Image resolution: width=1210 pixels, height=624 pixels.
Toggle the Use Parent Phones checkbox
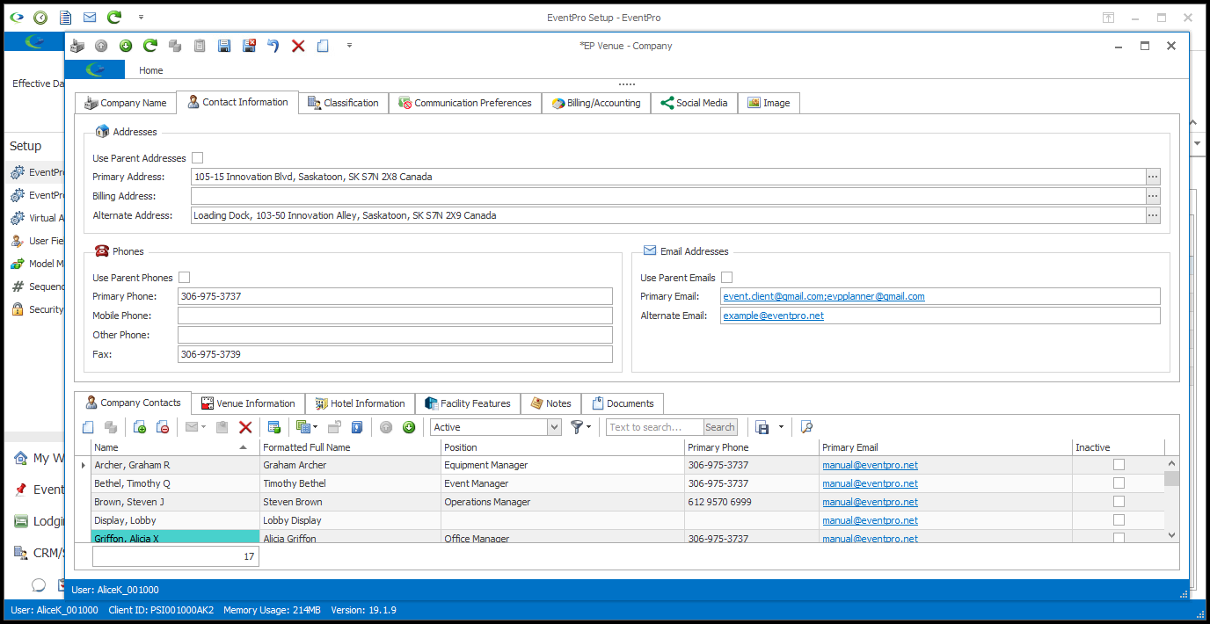185,278
